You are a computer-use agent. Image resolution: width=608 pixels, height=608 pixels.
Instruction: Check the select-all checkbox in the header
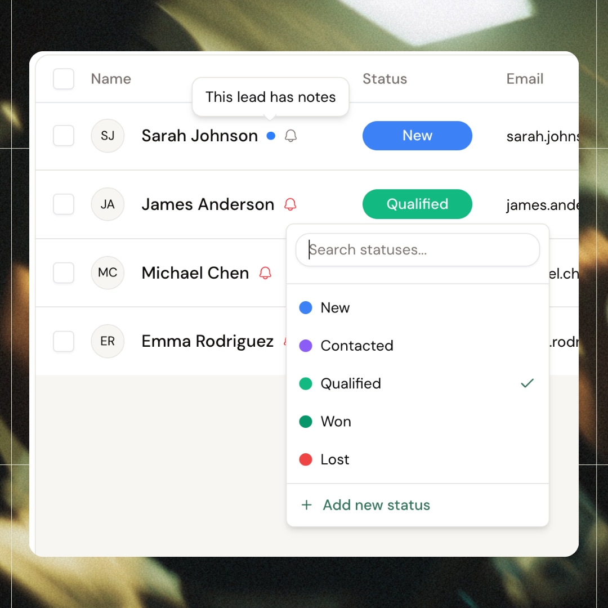[64, 79]
